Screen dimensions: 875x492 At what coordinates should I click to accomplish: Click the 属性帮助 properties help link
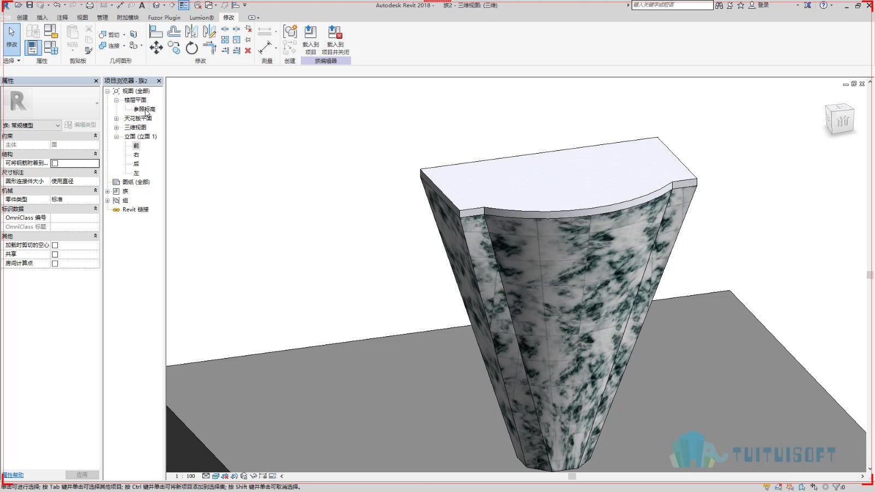(x=13, y=475)
